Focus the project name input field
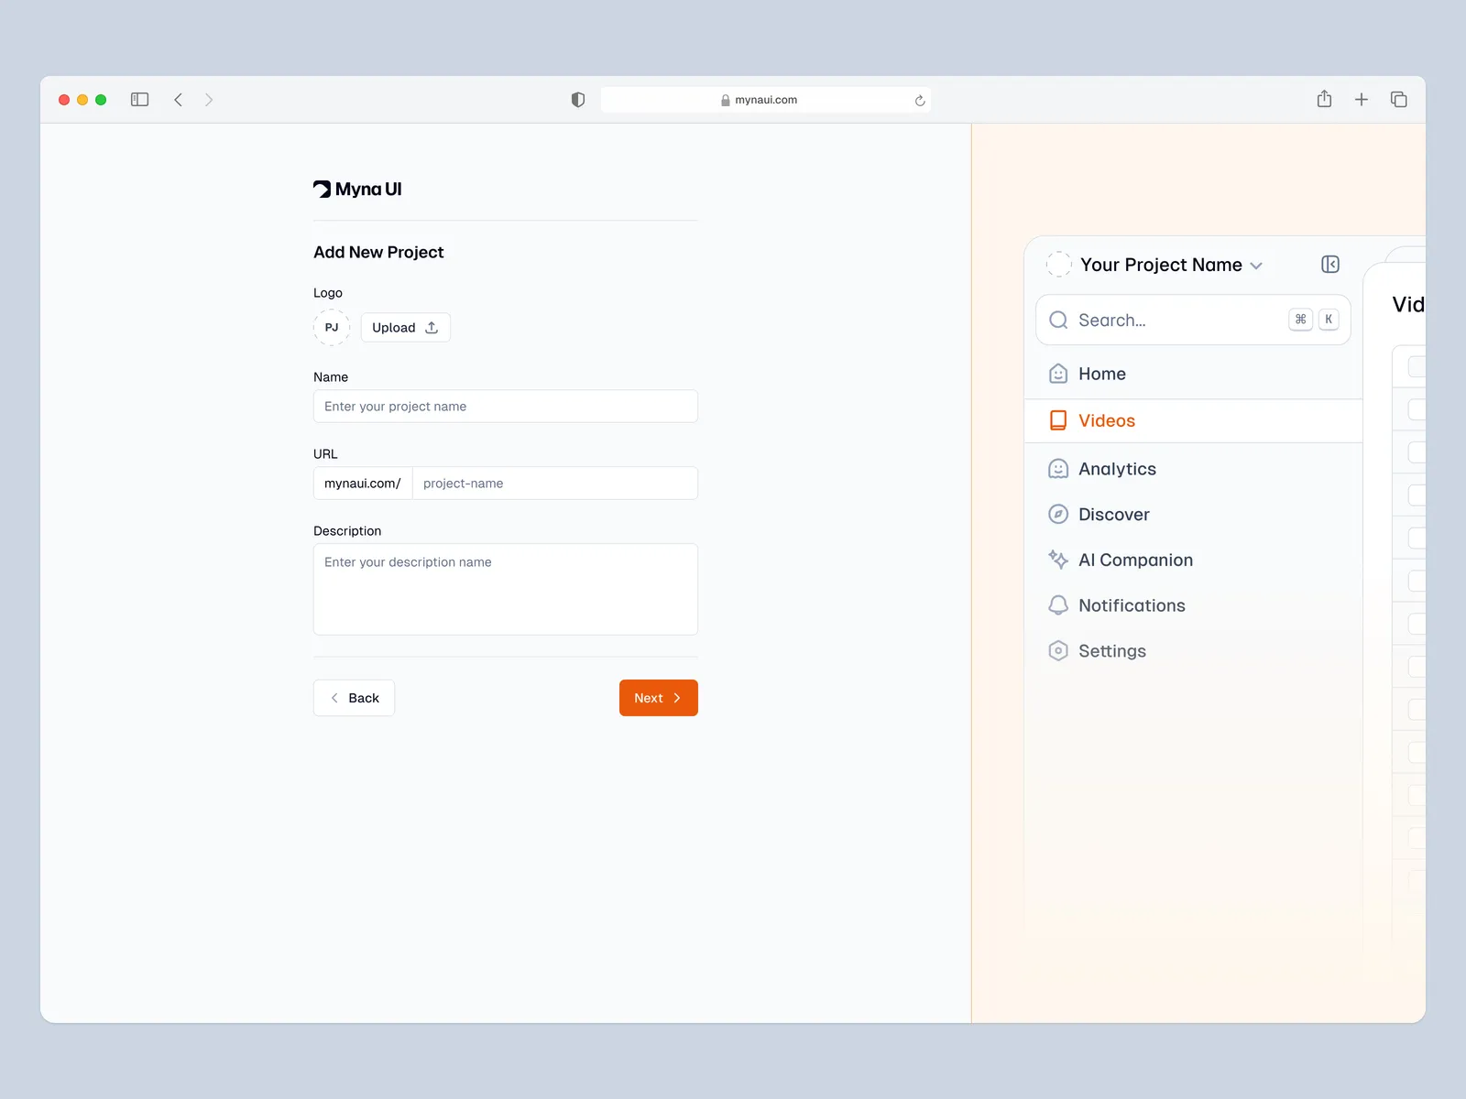The height and width of the screenshot is (1099, 1466). 506,407
